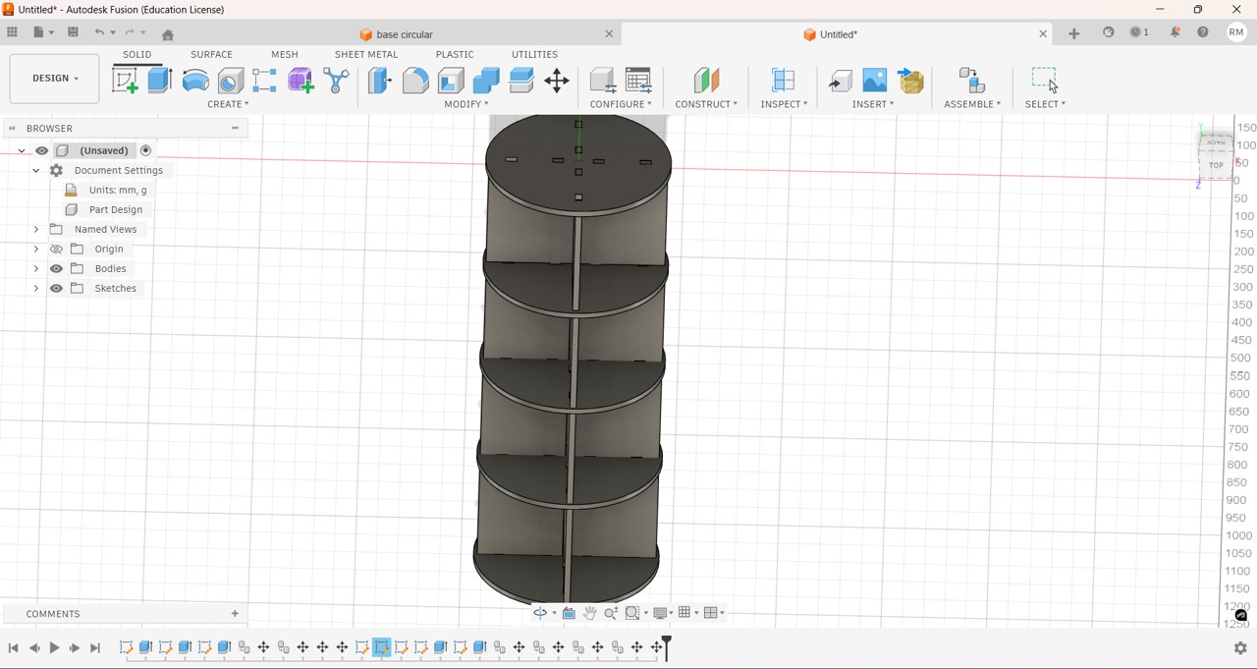Click the Insert image icon
Viewport: 1257px width, 669px height.
875,81
